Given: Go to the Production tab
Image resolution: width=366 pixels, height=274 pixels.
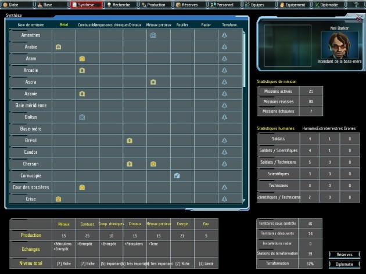Looking at the screenshot, I should 155,5.
